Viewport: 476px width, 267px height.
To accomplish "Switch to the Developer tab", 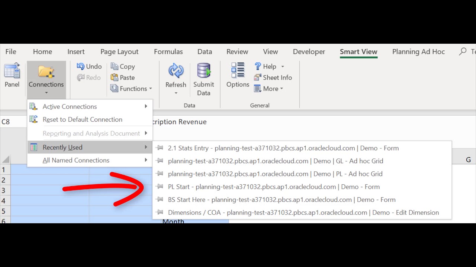I will pos(309,52).
